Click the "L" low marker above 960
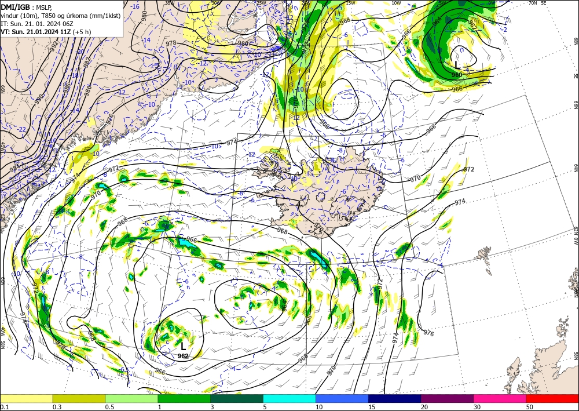579x411 pixels. [457, 66]
